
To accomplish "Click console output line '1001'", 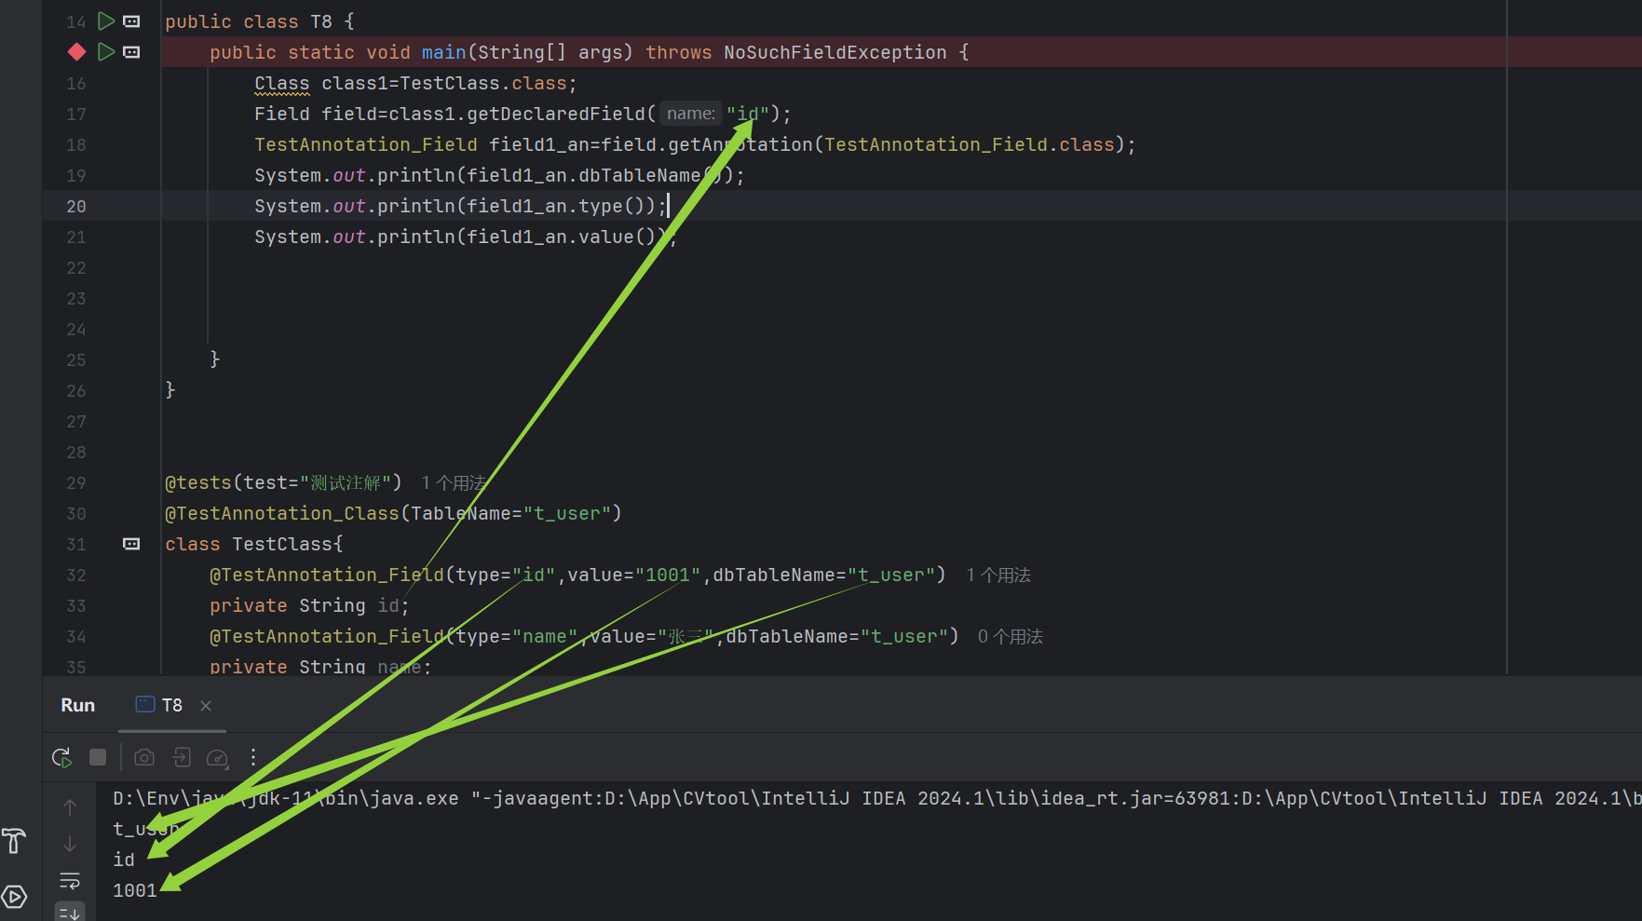I will (135, 890).
